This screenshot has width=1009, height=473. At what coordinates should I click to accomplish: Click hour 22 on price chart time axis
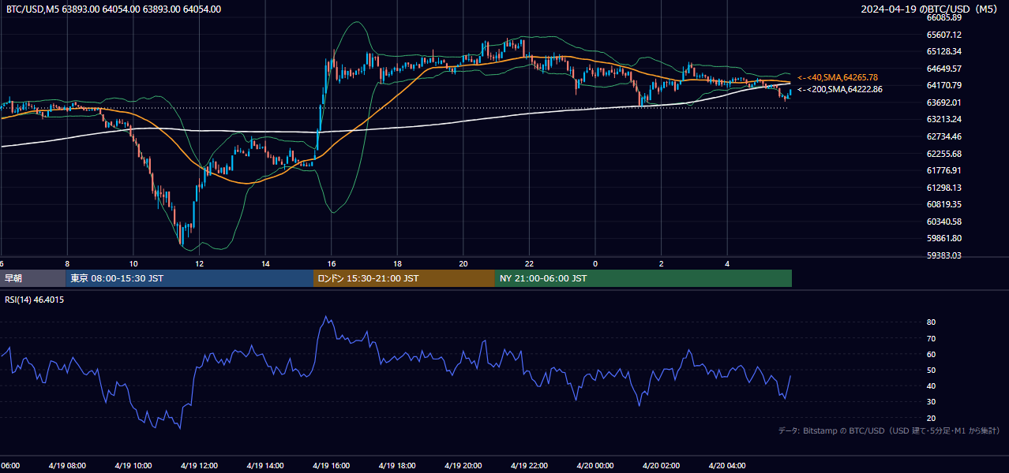[529, 264]
